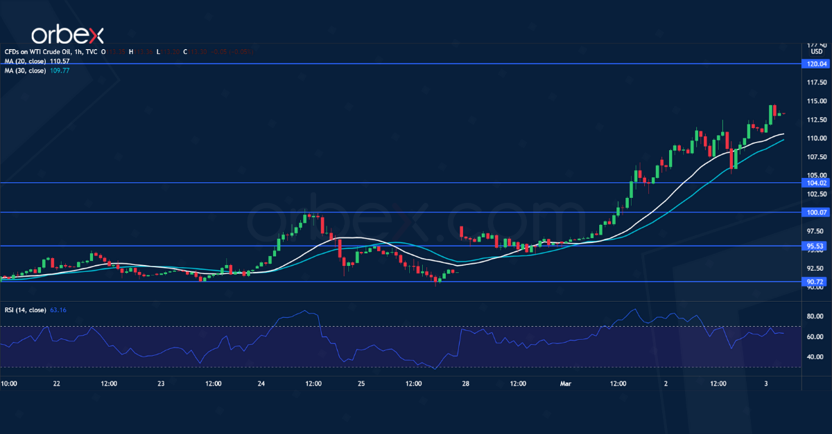Viewport: 832px width, 434px height.
Task: Click the 120.04 price level tag
Action: pos(815,64)
